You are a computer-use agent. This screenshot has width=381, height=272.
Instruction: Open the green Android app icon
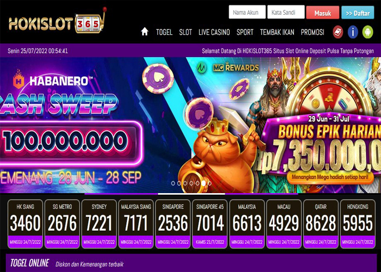(367, 32)
